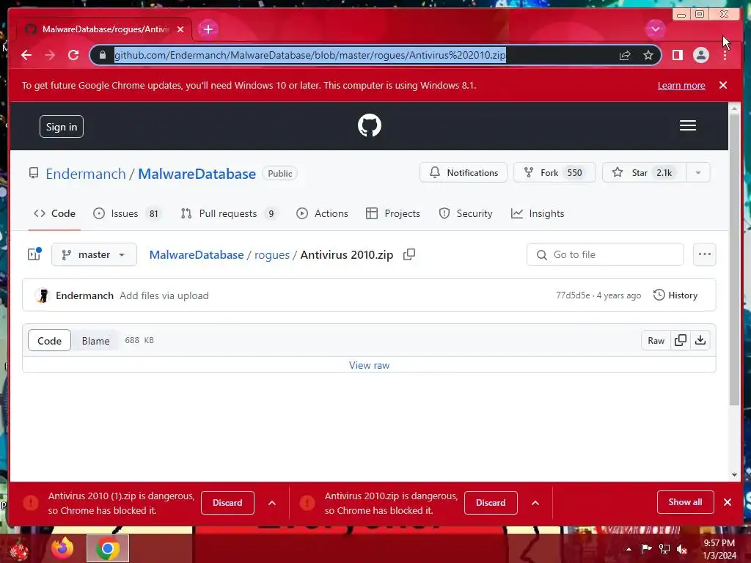Open the Projects tab
The width and height of the screenshot is (751, 563).
coord(393,213)
